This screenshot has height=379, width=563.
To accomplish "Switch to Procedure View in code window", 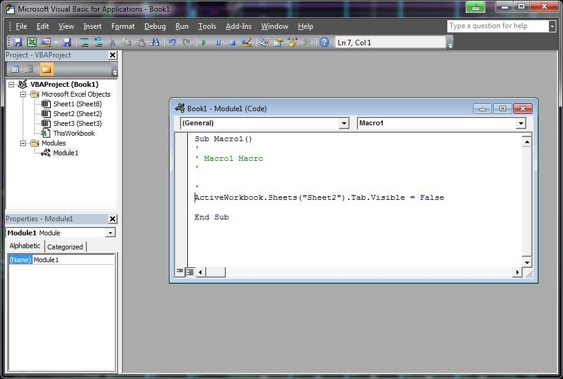I will 180,271.
